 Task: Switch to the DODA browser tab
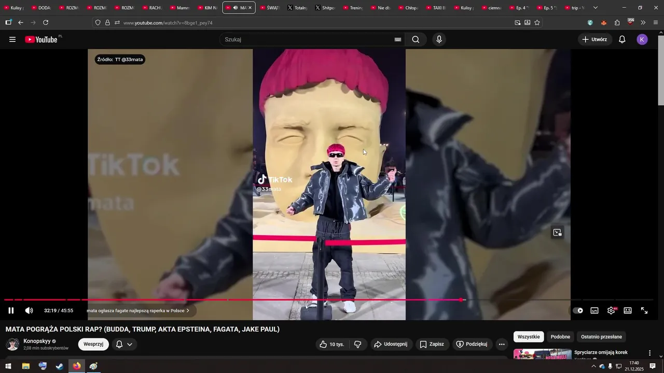41,8
